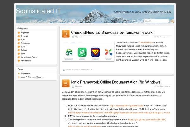The height and width of the screenshot is (127, 190).
Task: Click the orange bullet beside Eclipse category
Action: coord(19,50)
